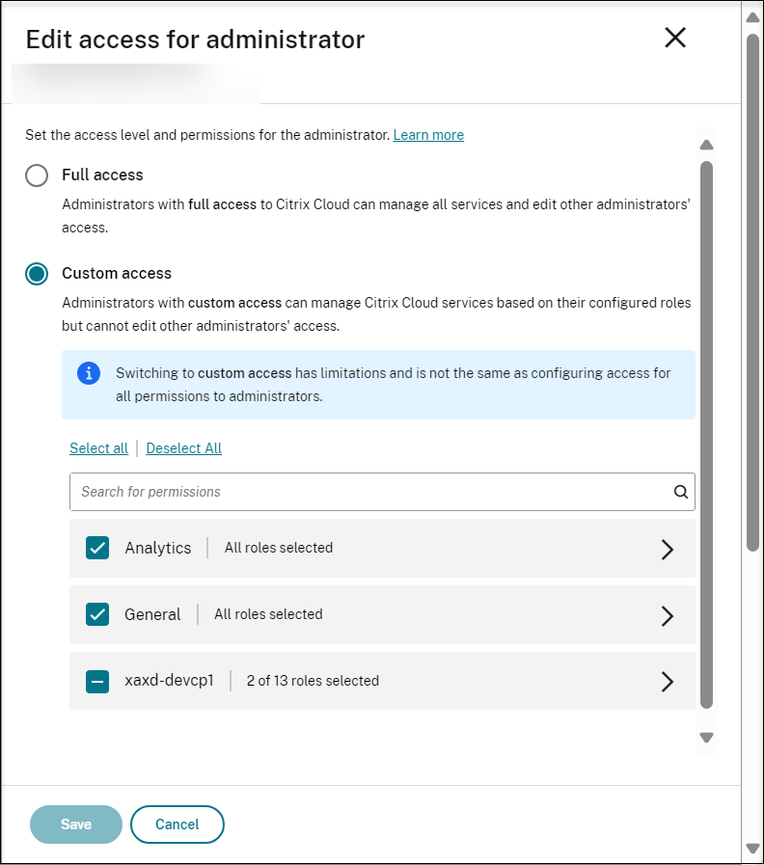Click the inner panel scroll down arrow
This screenshot has width=764, height=865.
click(706, 738)
